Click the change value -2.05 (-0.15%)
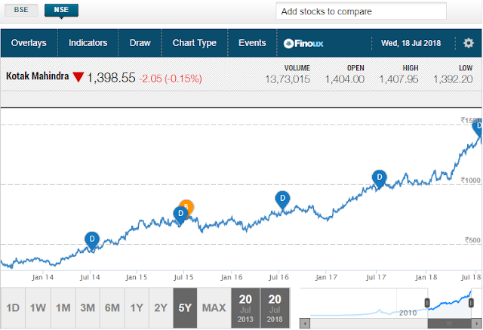This screenshot has width=483, height=330. 171,79
